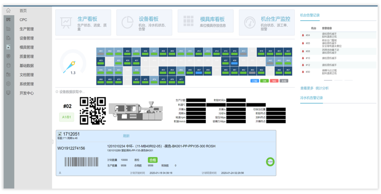Click the 基础数据 database icon
This screenshot has width=381, height=194.
pos(8,66)
